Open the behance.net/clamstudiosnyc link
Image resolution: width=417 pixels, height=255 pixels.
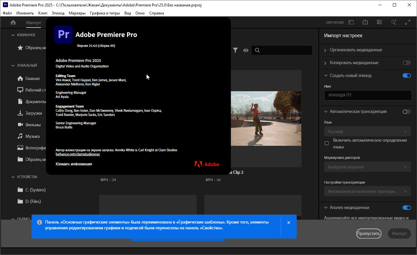coord(78,154)
